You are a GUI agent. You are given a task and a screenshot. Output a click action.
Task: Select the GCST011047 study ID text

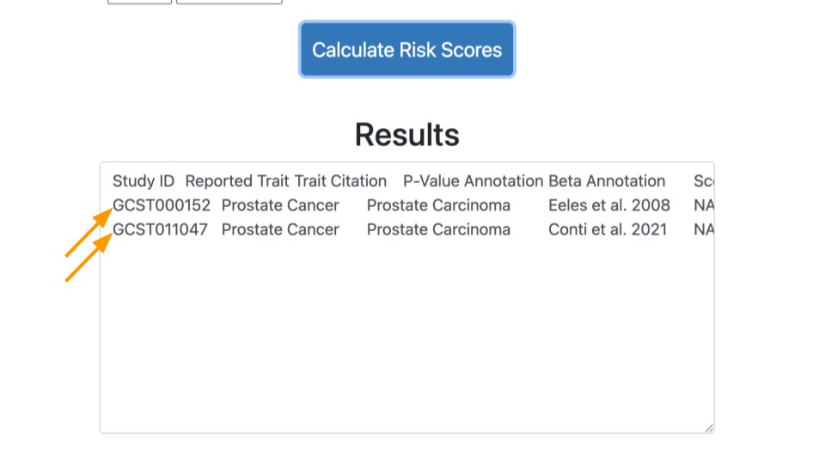[x=160, y=229]
